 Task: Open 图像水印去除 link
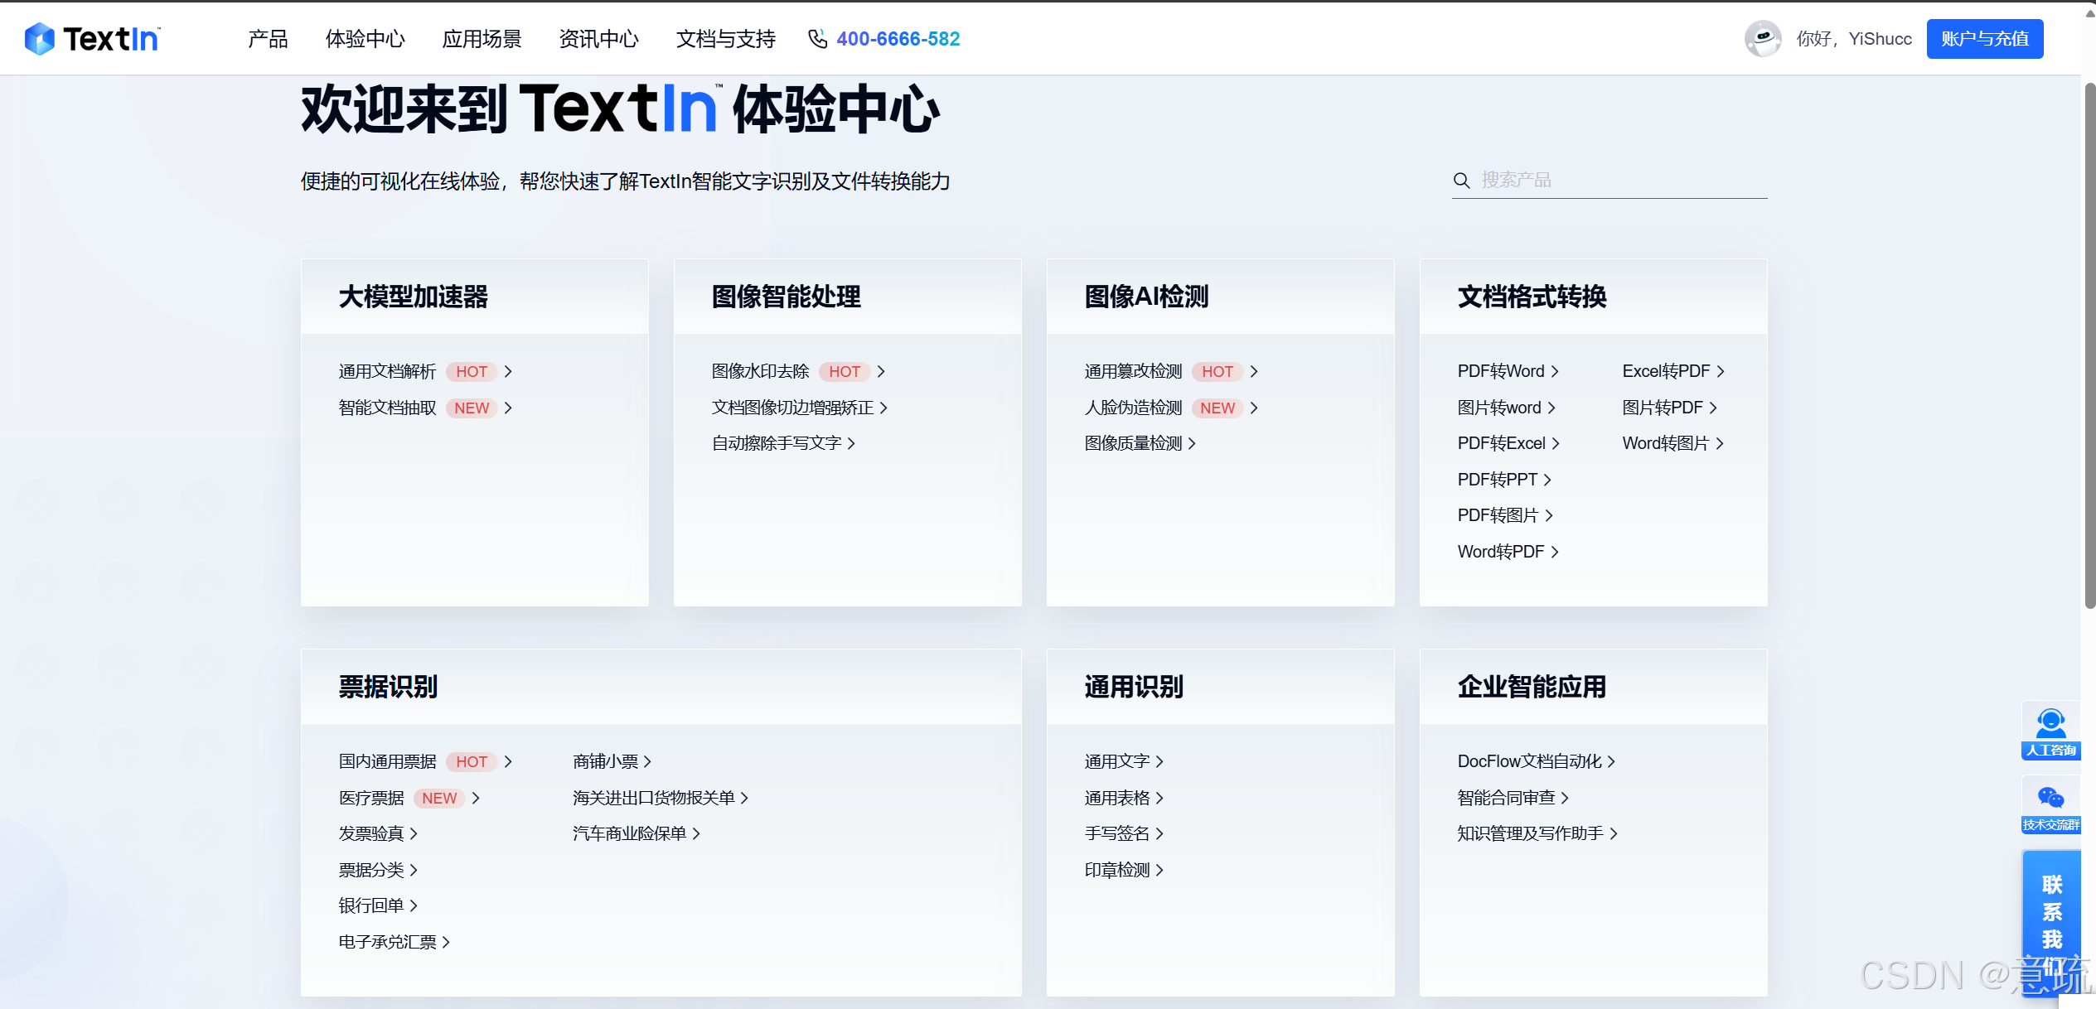(760, 372)
